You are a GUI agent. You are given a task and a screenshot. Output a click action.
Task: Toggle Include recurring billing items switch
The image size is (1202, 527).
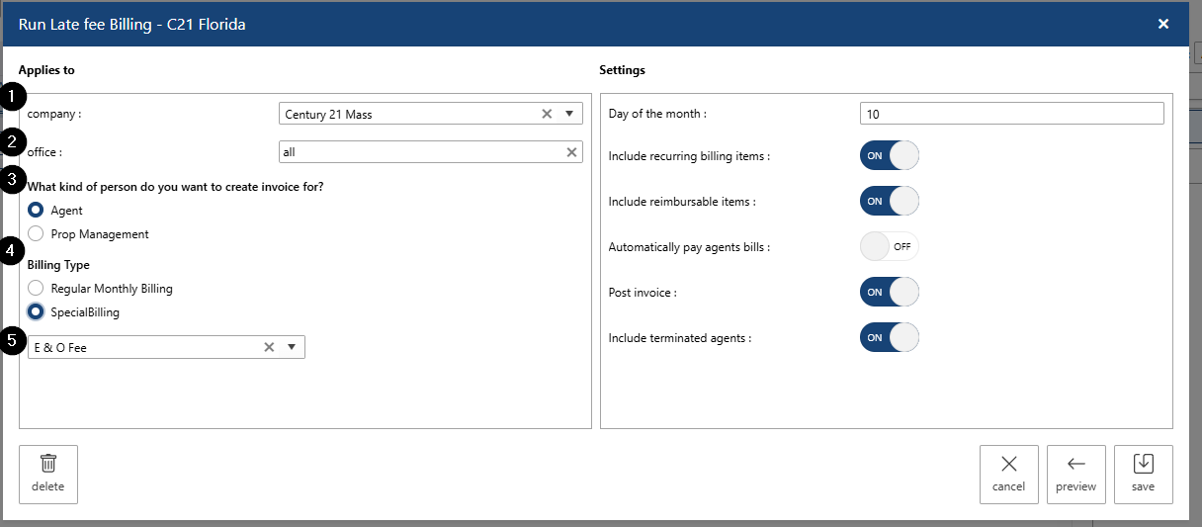[x=889, y=156]
